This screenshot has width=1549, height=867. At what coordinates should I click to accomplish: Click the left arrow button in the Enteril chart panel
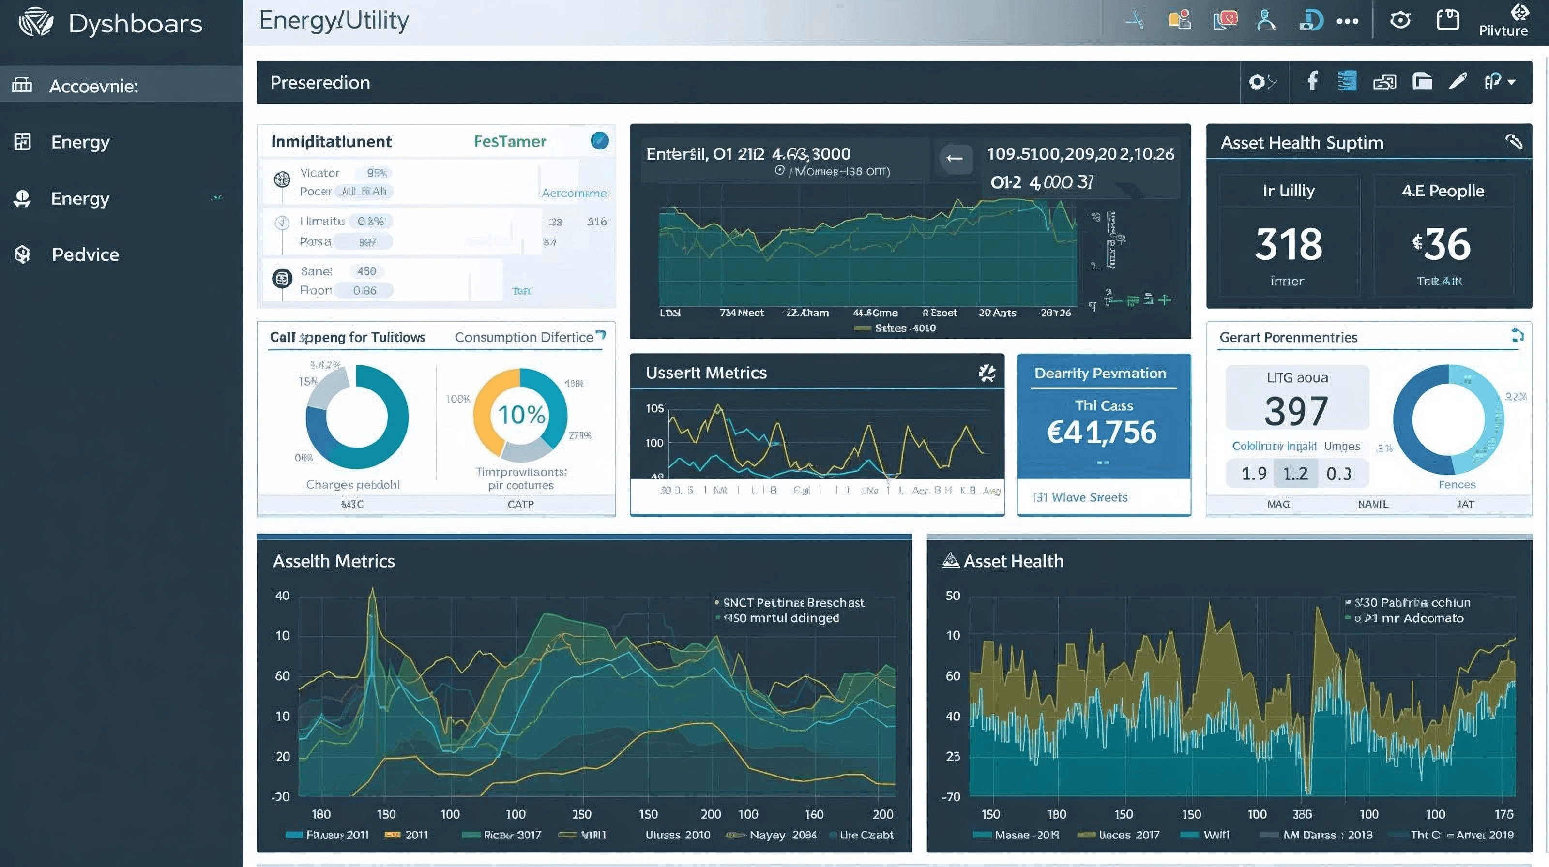click(955, 159)
